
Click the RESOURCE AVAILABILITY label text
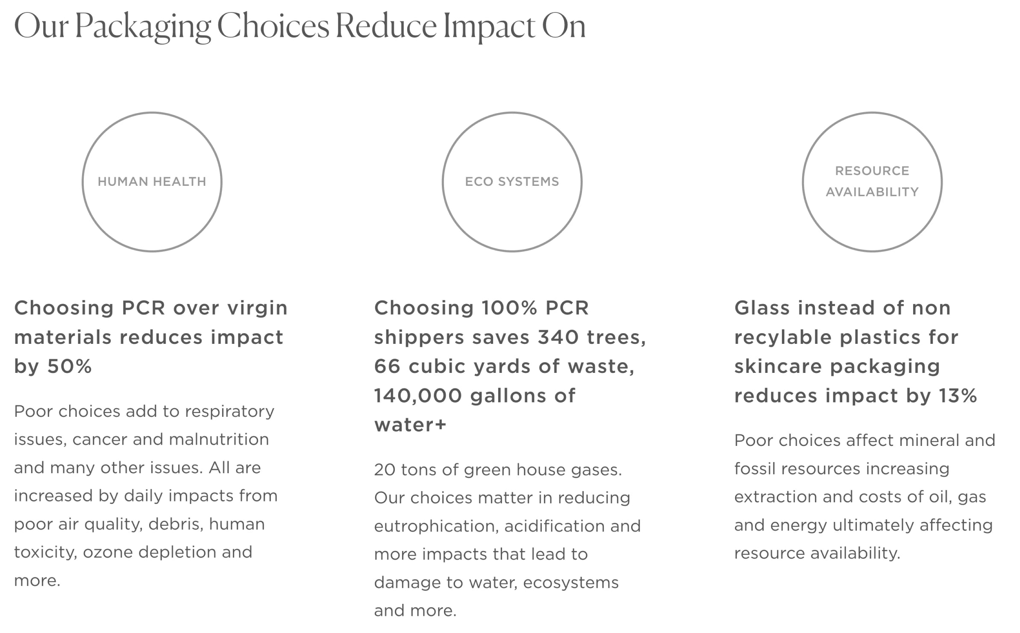click(x=872, y=181)
